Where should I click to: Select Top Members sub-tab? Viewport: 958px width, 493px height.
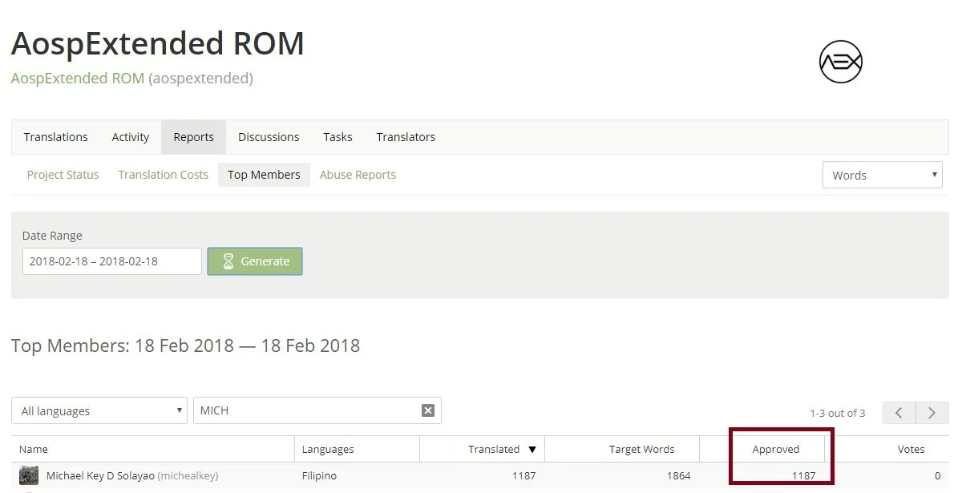[264, 175]
